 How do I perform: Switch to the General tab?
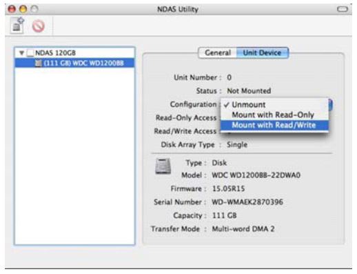217,52
